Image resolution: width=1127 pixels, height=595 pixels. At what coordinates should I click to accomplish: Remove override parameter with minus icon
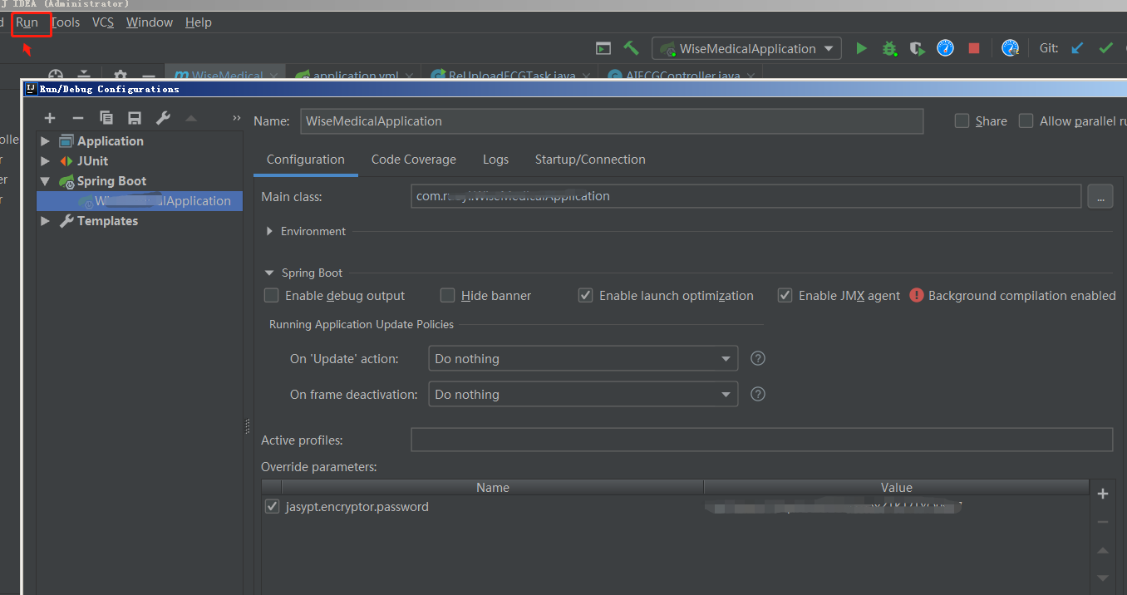click(x=1103, y=522)
